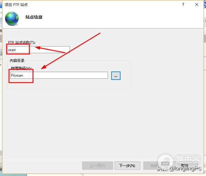Click the 取消 cancel button
The height and width of the screenshot is (176, 206).
(x=185, y=166)
